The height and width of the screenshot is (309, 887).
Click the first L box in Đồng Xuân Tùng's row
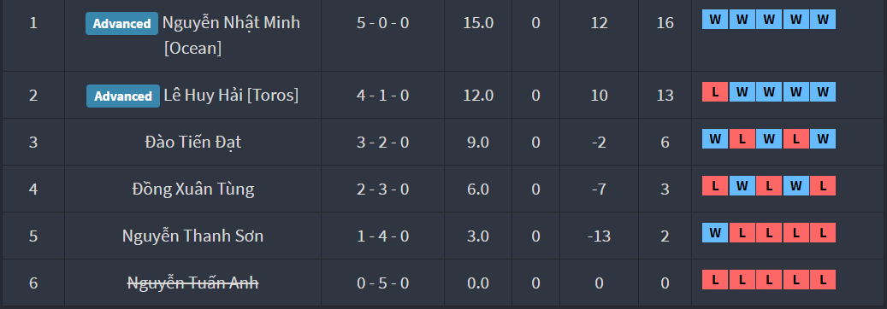click(715, 186)
